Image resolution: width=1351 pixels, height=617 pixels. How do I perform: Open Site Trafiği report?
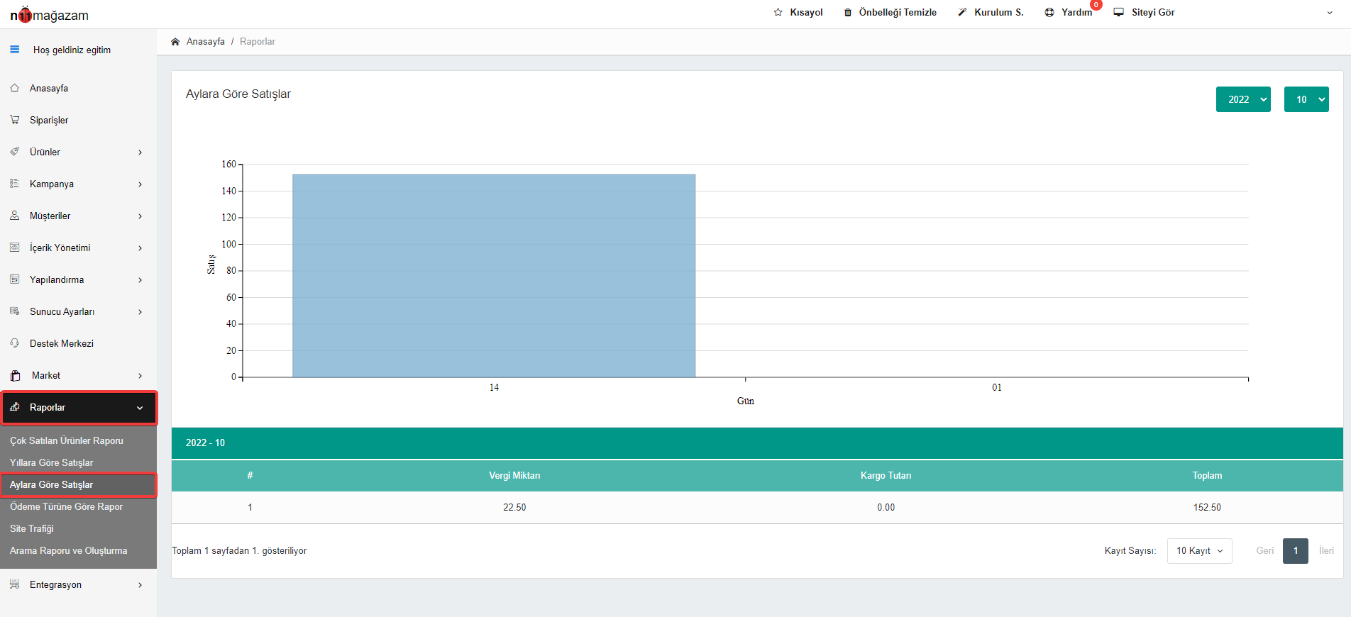click(x=32, y=528)
